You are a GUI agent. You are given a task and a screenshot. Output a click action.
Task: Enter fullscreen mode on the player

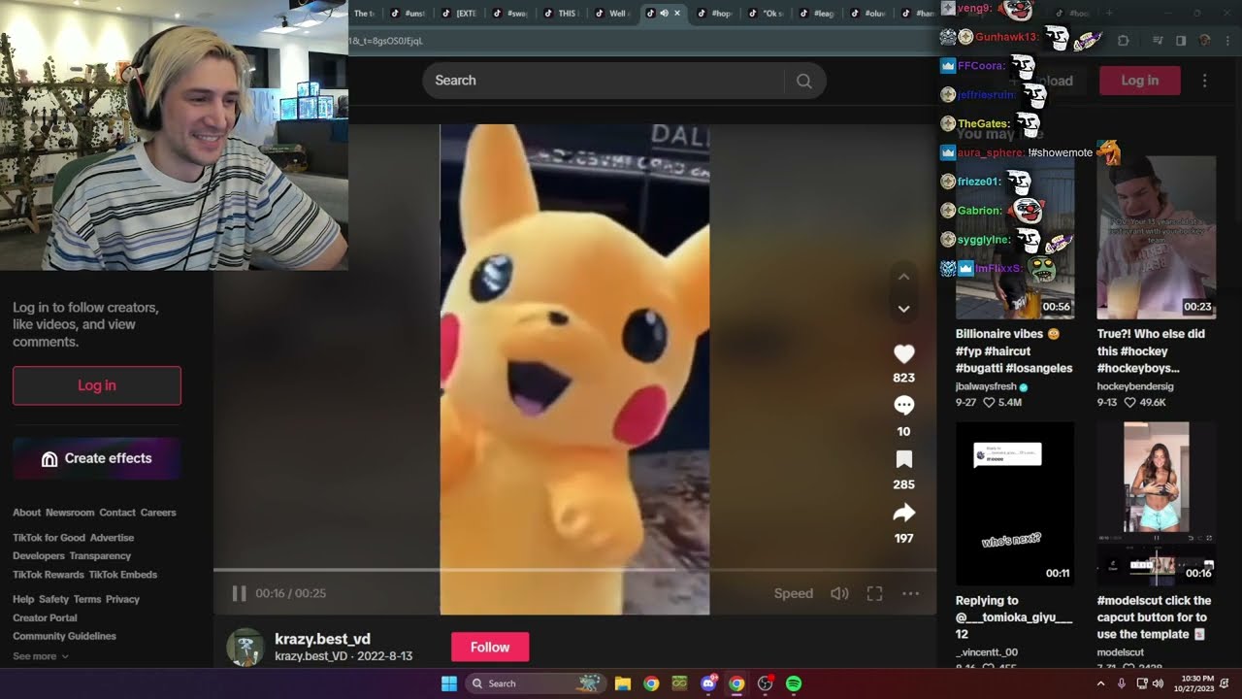(x=874, y=593)
